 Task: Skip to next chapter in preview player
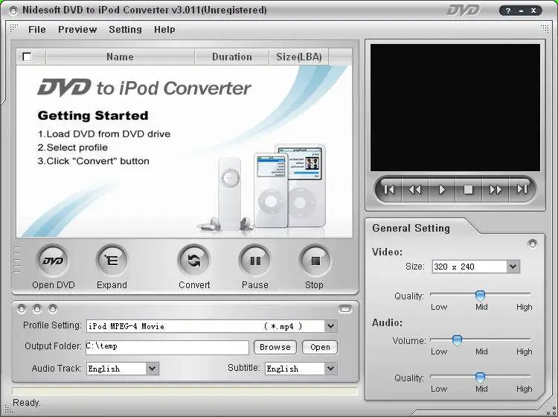(x=522, y=189)
